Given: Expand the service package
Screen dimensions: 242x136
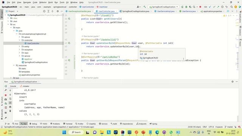Looking at the screenshot, I should click(20, 56).
